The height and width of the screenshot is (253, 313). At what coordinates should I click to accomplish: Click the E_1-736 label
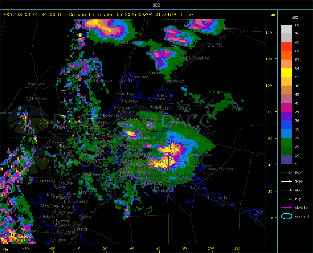click(x=215, y=45)
